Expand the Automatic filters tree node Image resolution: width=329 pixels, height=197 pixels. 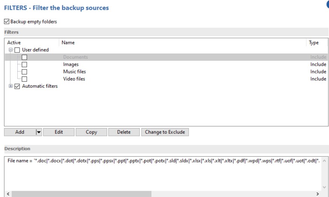[11, 86]
